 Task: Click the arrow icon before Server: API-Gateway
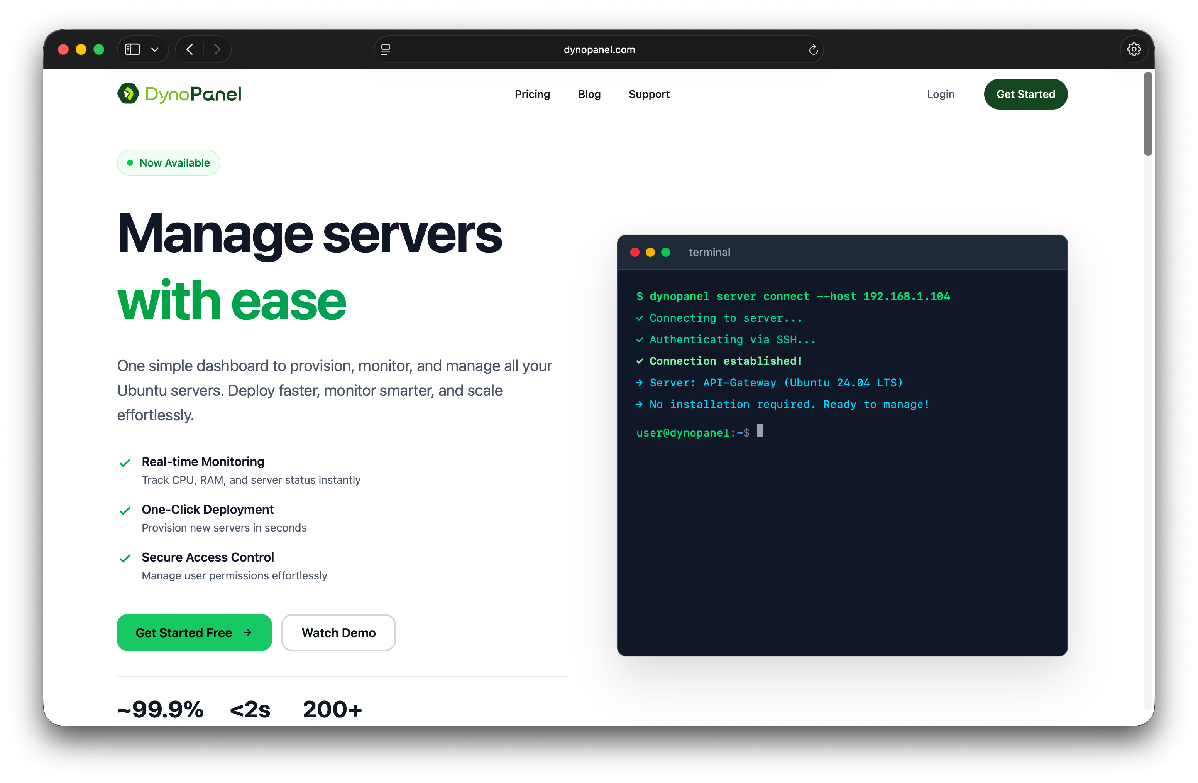639,383
